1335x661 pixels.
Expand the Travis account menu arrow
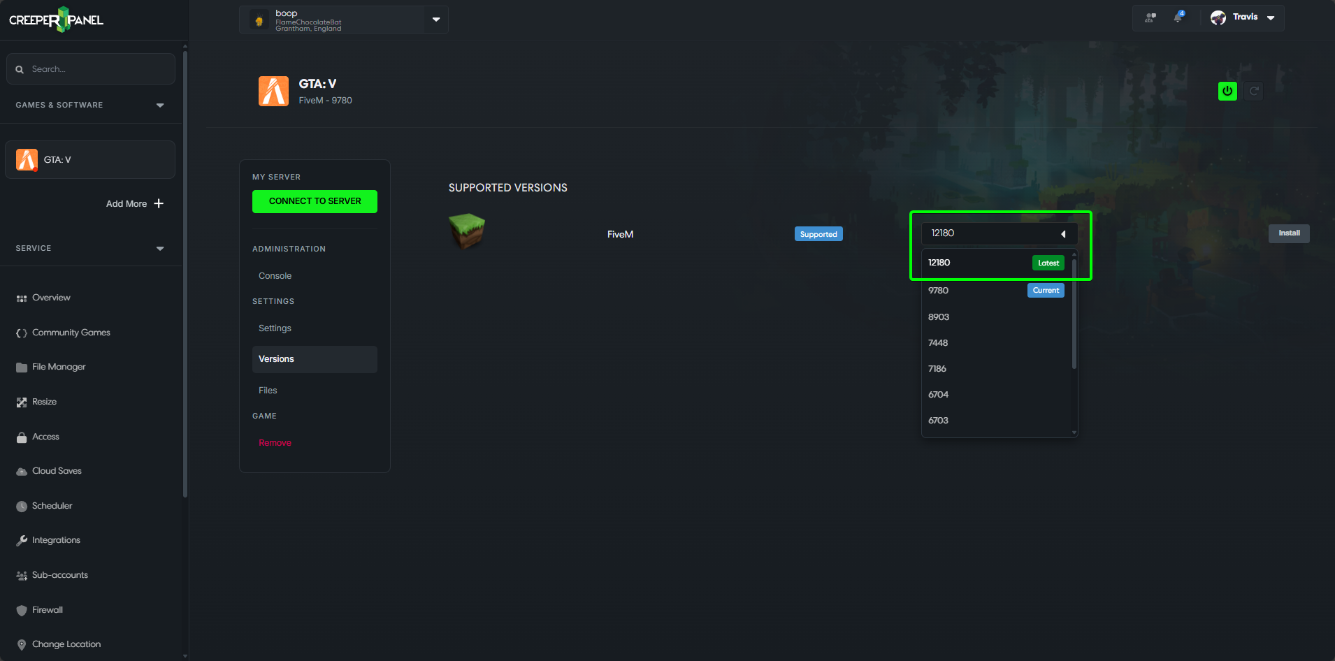[1271, 17]
